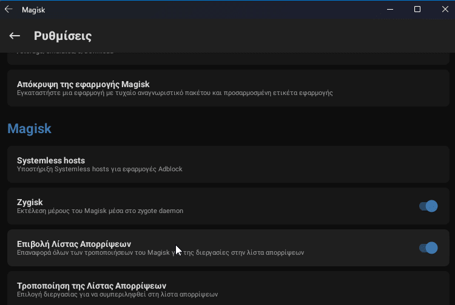The image size is (455, 305).
Task: Maximize the Magisk window
Action: pyautogui.click(x=417, y=9)
